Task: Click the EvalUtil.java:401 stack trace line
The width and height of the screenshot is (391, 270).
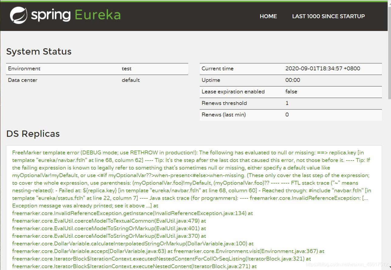Action: point(109,228)
